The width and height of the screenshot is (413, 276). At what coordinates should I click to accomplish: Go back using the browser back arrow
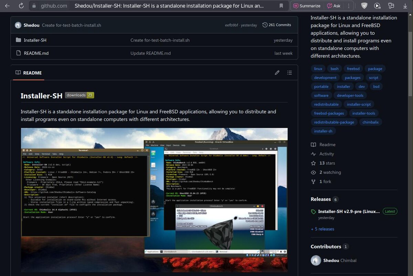pos(7,6)
